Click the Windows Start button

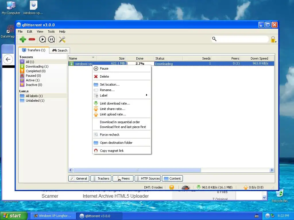pos(13,216)
